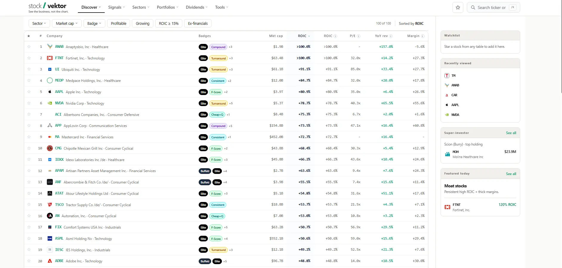The image size is (562, 268).
Task: Expand the +4 badges on APAM row
Action: point(225,171)
